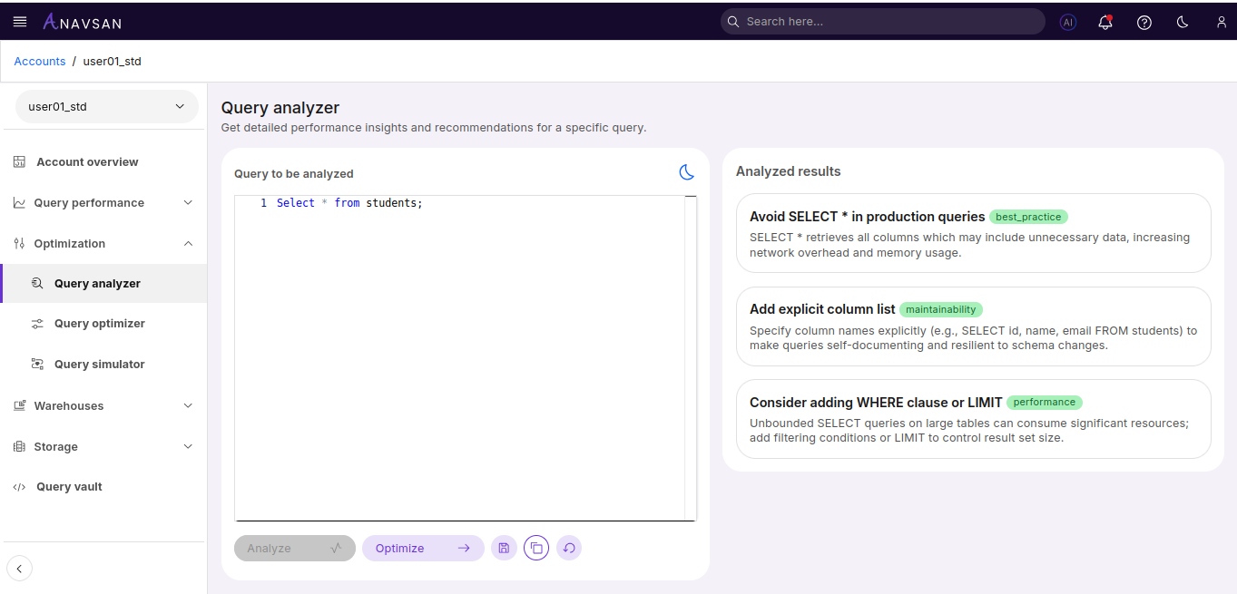Collapse the sidebar with the left chevron
Screen dimensions: 1237x594
19,568
